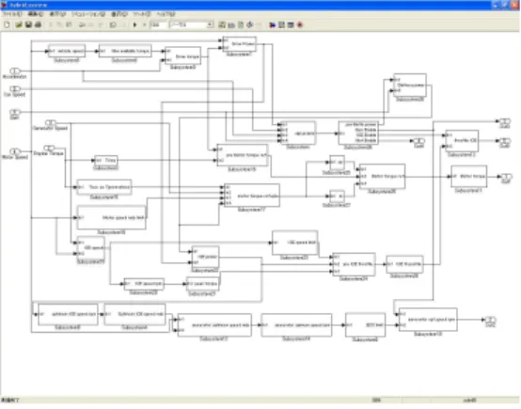Select the Motor Speed input port
The image size is (521, 409).
[15, 151]
